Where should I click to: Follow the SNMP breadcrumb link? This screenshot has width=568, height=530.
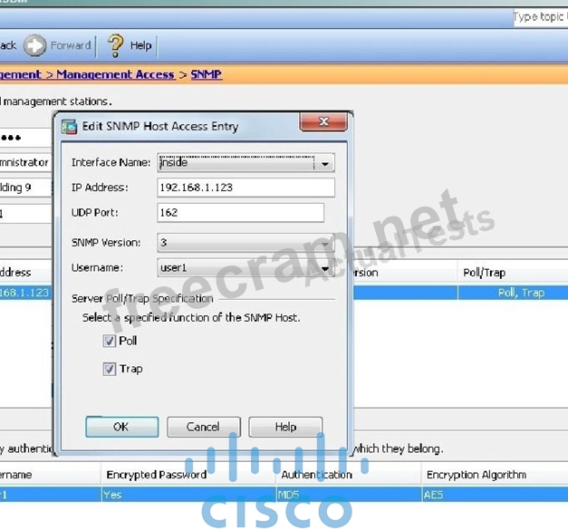(x=206, y=74)
